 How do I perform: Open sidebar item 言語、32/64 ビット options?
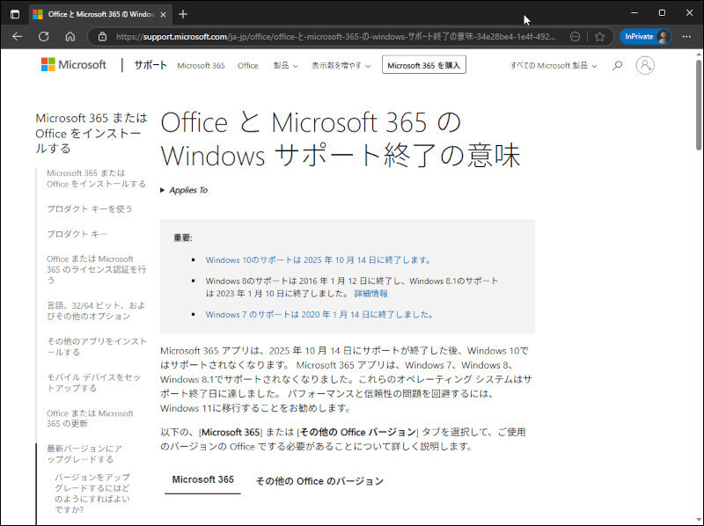(96, 310)
